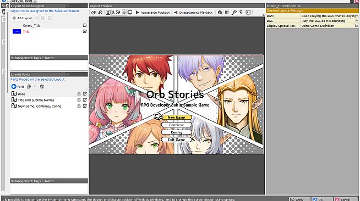Select the Comic_Title layout row
The height and width of the screenshot is (201, 360).
(49, 25)
